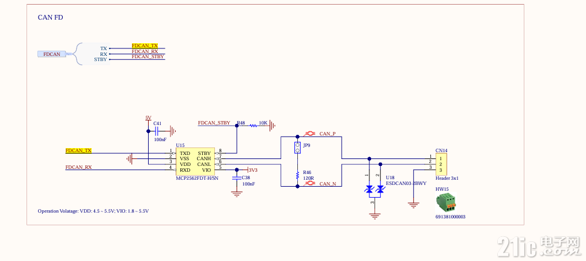This screenshot has height=261, width=586.
Task: Click the ground symbol left of VSS pin
Action: [x=129, y=159]
